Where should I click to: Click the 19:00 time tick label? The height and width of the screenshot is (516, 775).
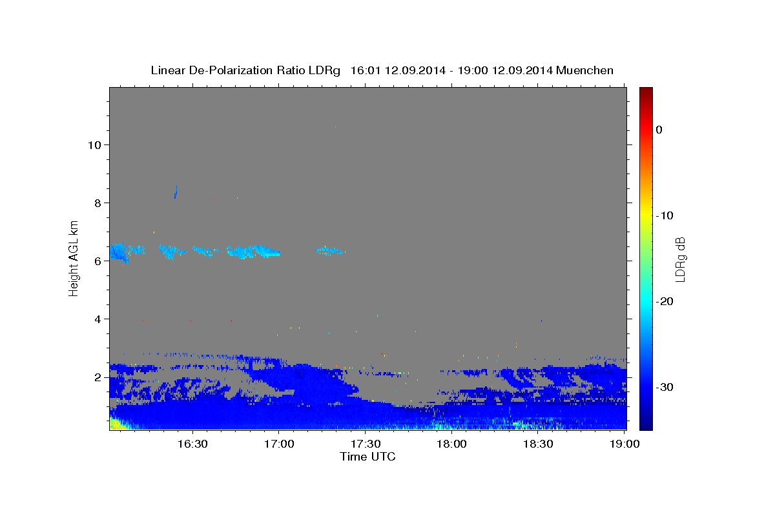click(624, 444)
